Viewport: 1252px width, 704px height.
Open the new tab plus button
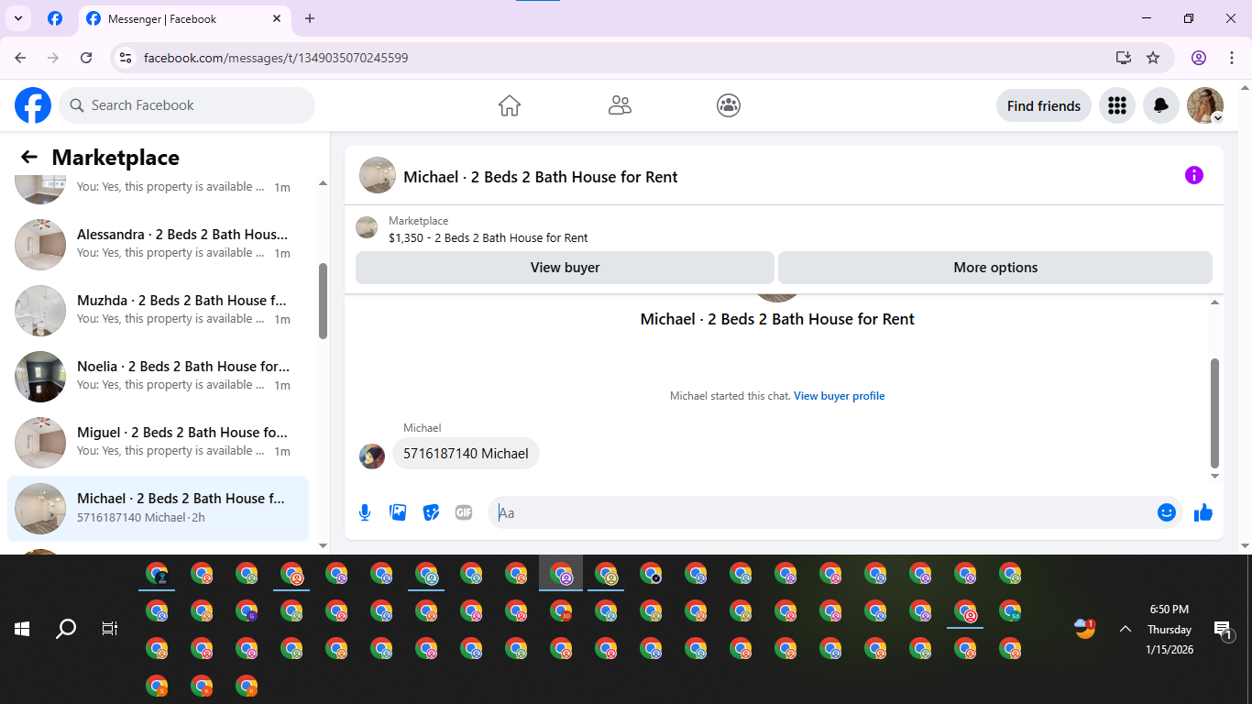click(x=310, y=18)
